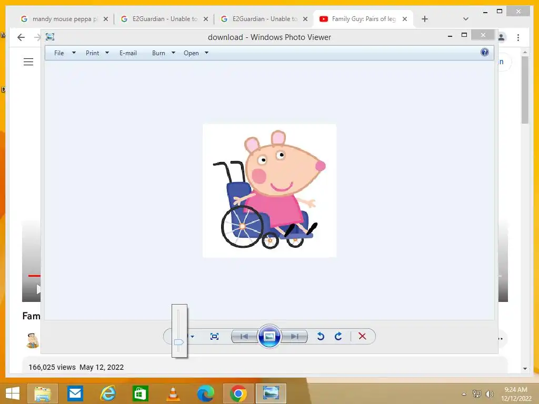Open YouTube hamburger guide menu
Viewport: 539px width, 404px height.
[28, 62]
